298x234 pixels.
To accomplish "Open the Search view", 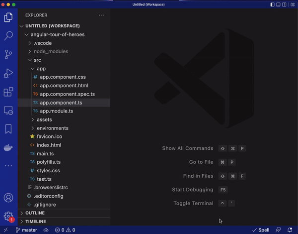I will pos(8,36).
